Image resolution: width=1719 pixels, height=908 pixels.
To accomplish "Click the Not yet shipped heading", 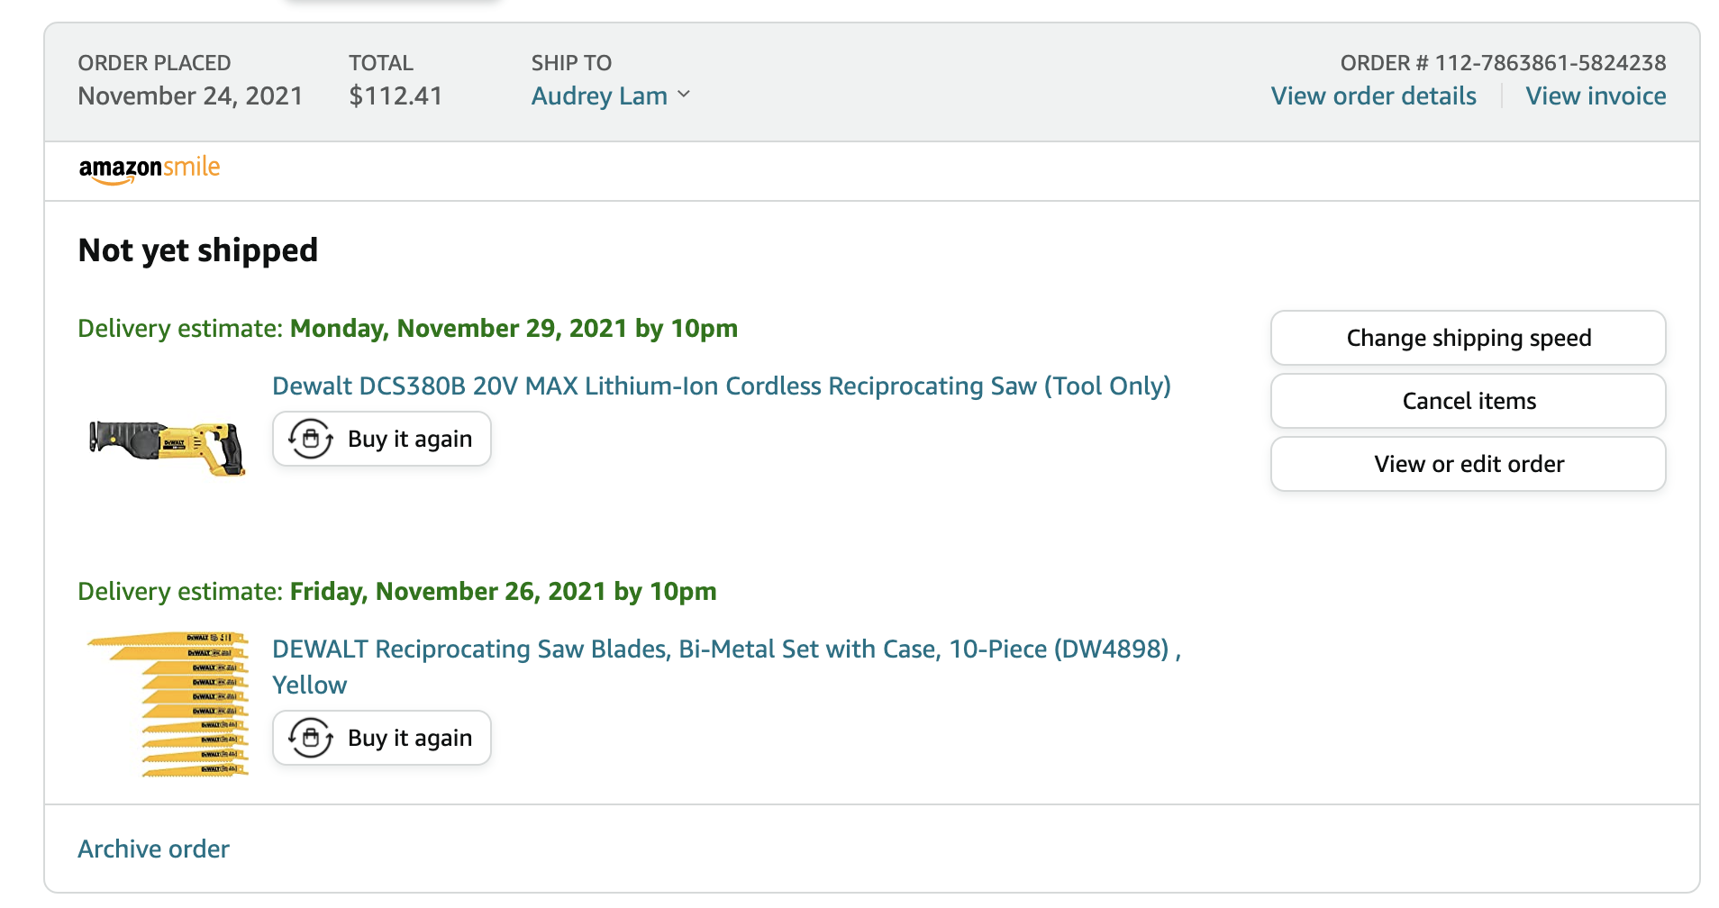I will tap(198, 250).
